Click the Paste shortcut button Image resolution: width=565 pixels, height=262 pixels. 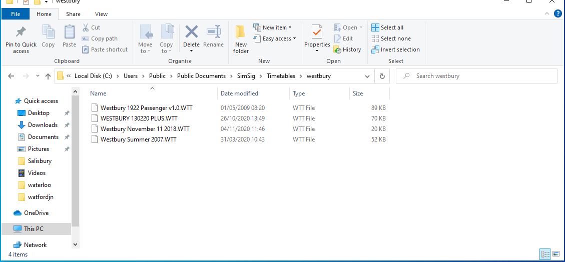105,49
